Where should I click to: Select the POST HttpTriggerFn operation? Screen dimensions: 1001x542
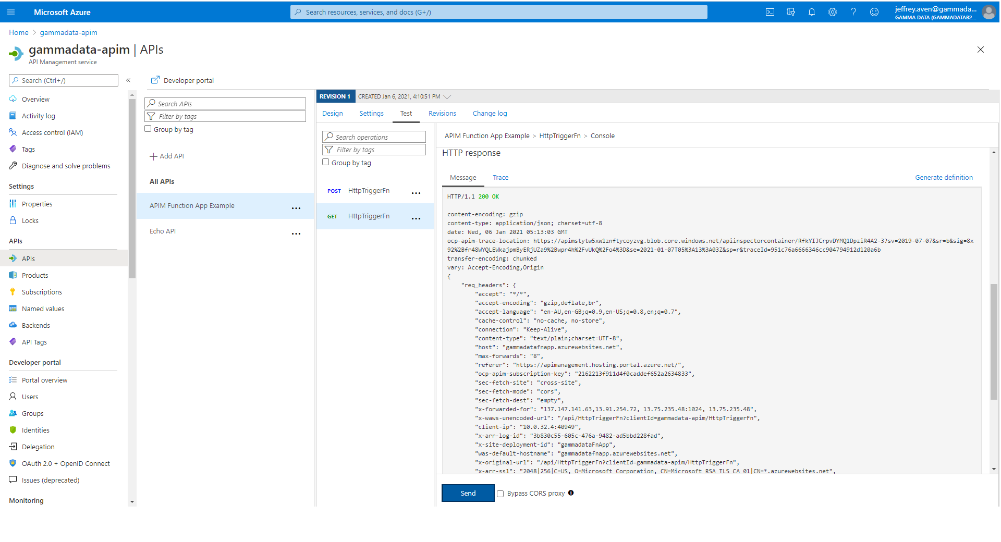[369, 191]
